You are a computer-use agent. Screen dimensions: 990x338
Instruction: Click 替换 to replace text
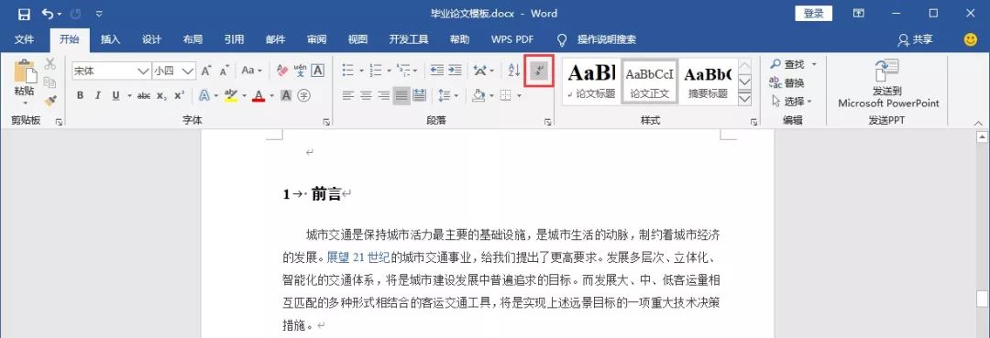tap(787, 82)
